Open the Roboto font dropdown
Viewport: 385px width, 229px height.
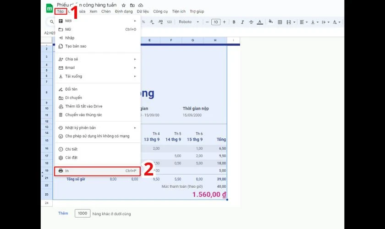point(188,22)
